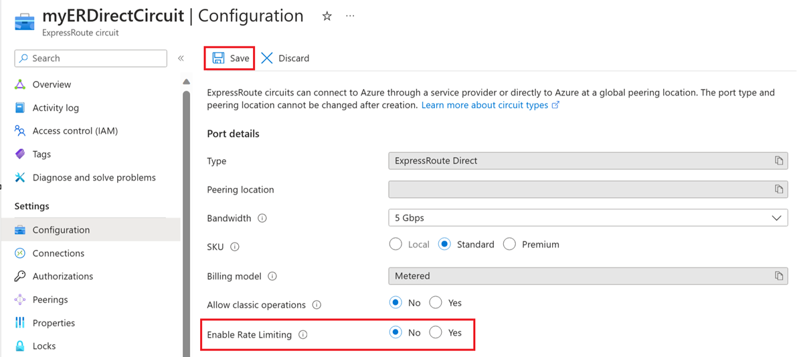Screen dimensions: 803x357
Task: Click the Enable Rate Limiting info icon
Action: tap(303, 335)
